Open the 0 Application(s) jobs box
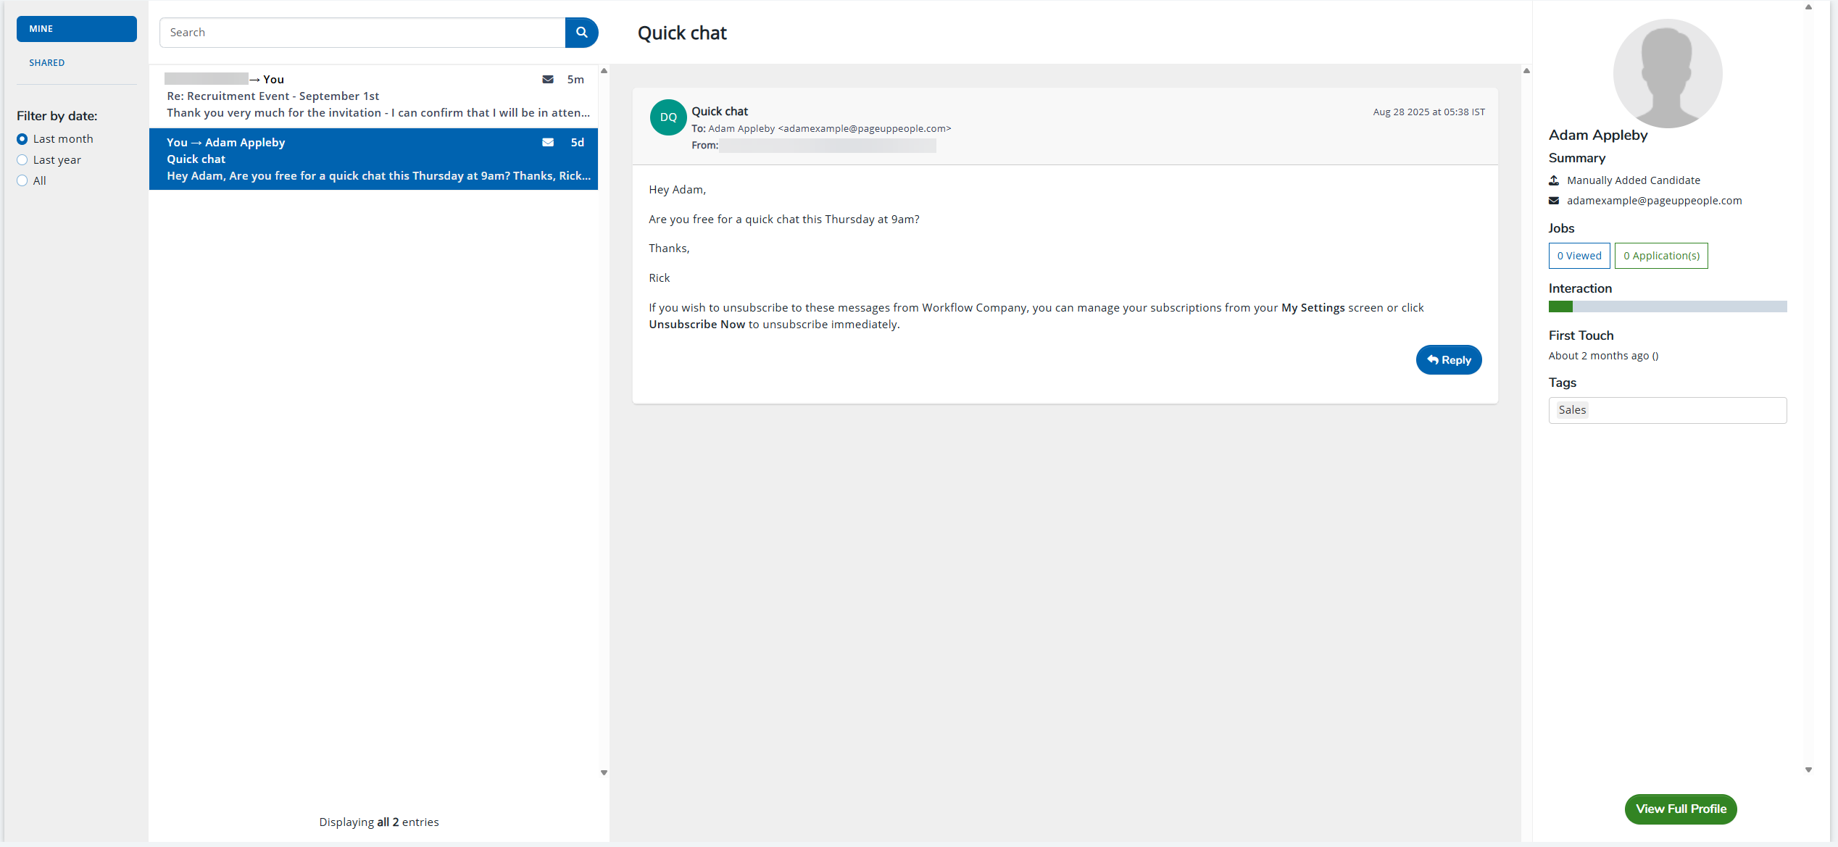The height and width of the screenshot is (847, 1838). click(x=1660, y=256)
